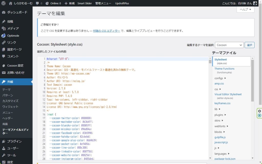Open プラグイン in the sidebar
Image resolution: width=262 pixels, height=164 pixels.
pyautogui.click(x=14, y=141)
